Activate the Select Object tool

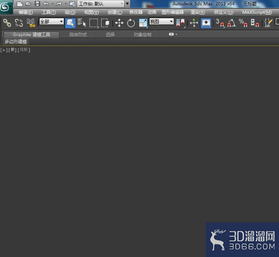click(x=70, y=23)
